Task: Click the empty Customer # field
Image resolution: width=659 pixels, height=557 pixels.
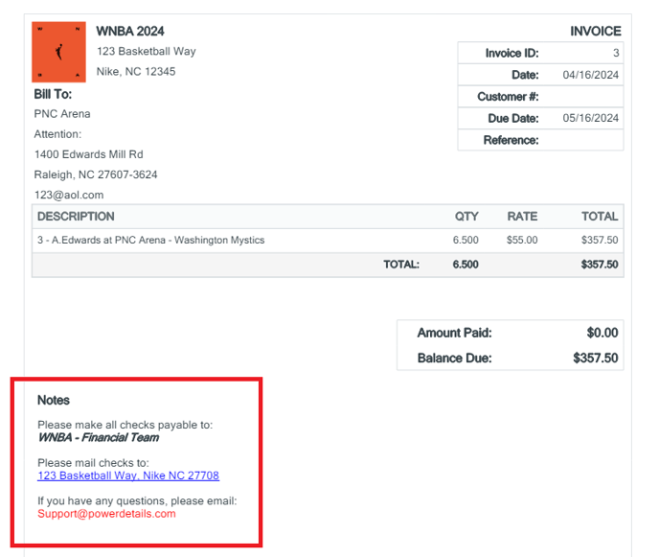Action: coord(582,97)
